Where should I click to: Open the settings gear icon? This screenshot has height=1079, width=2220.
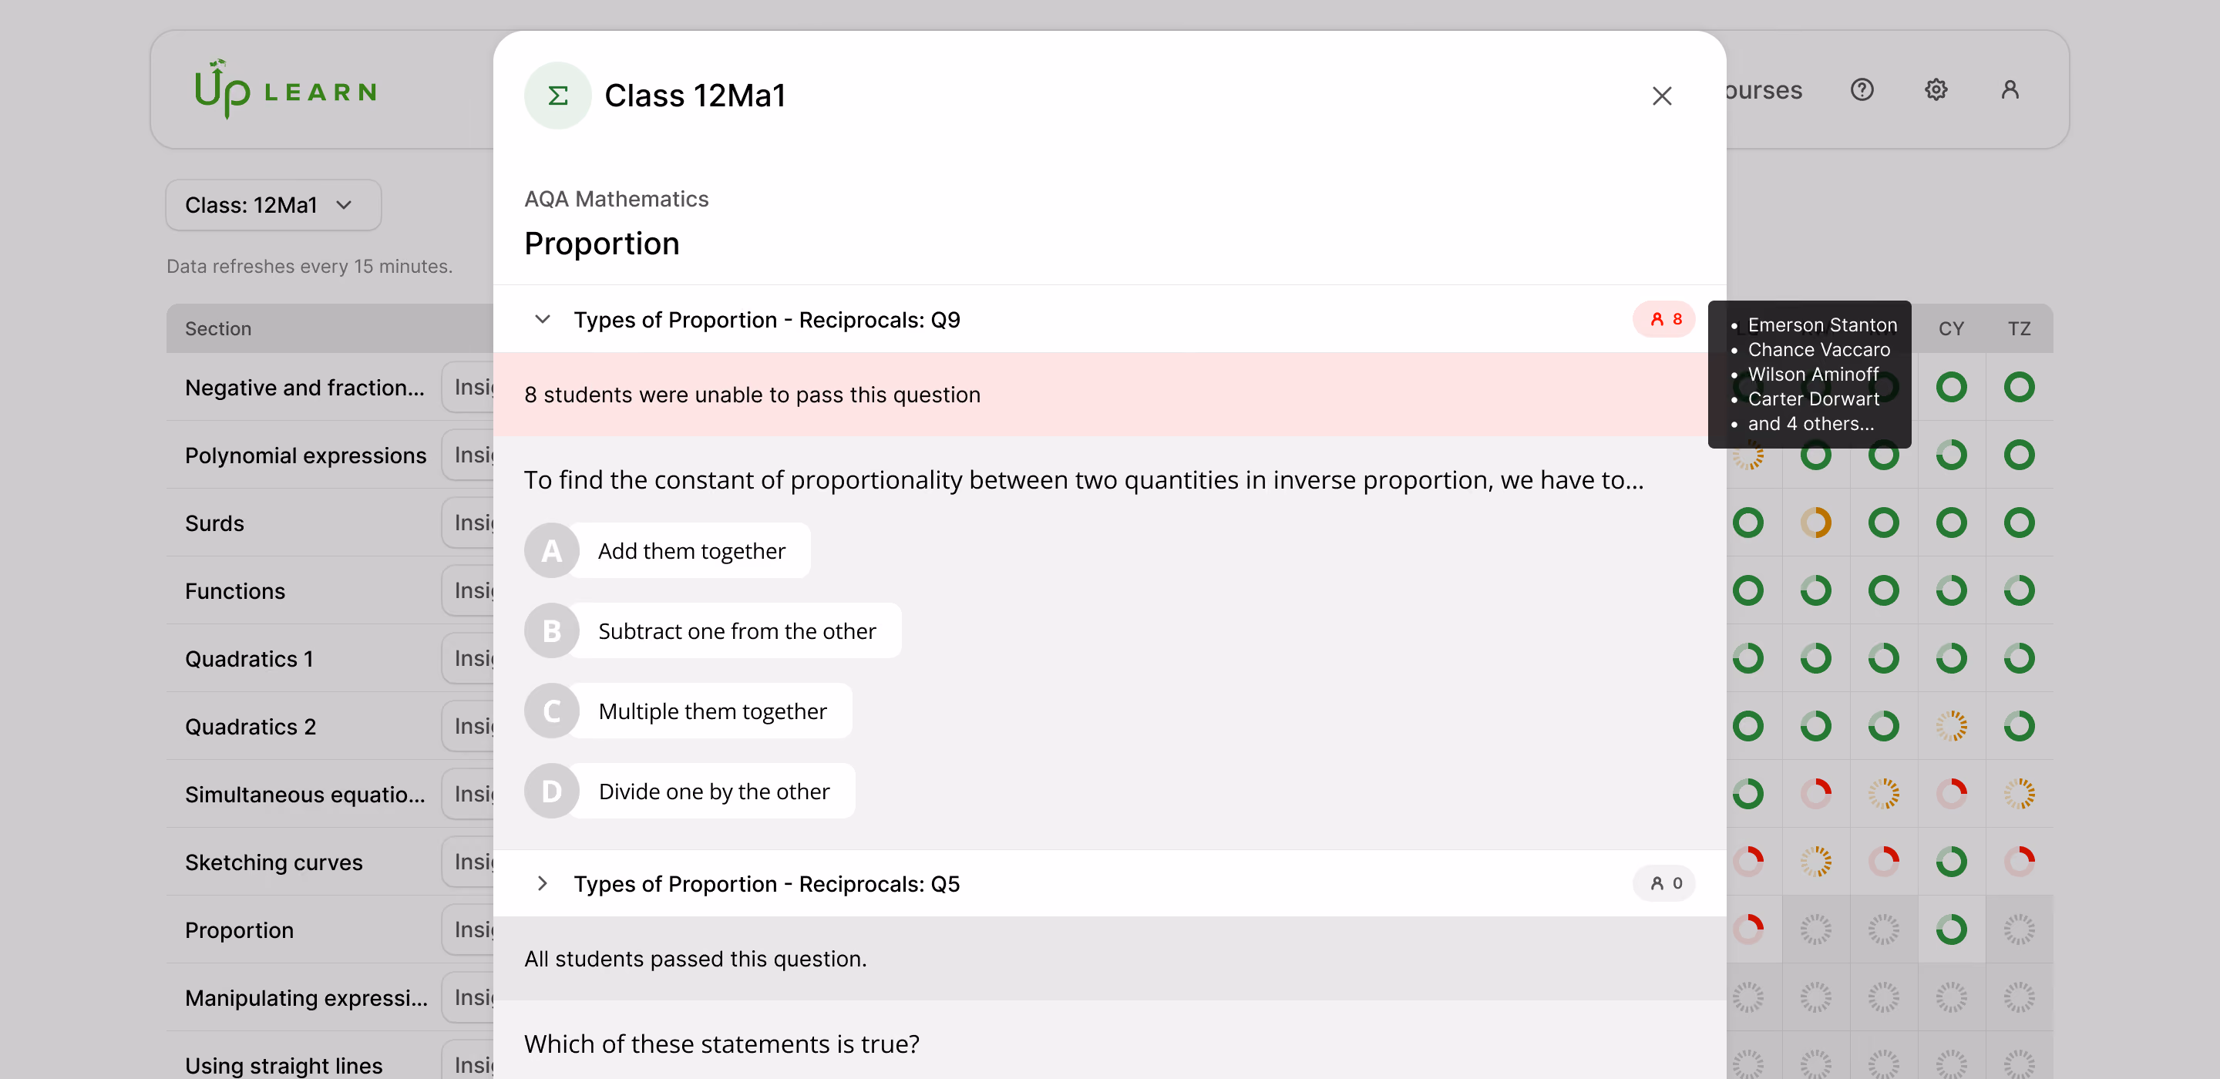pyautogui.click(x=1936, y=89)
